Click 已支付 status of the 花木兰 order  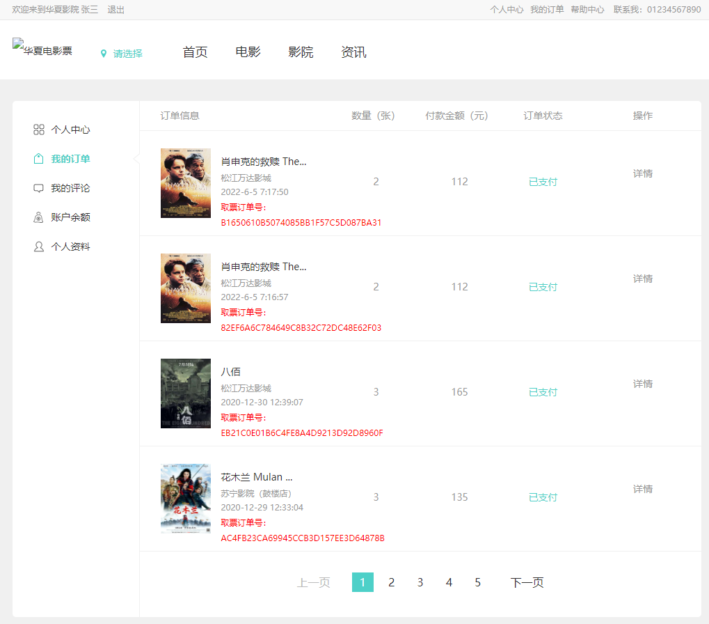pos(543,497)
